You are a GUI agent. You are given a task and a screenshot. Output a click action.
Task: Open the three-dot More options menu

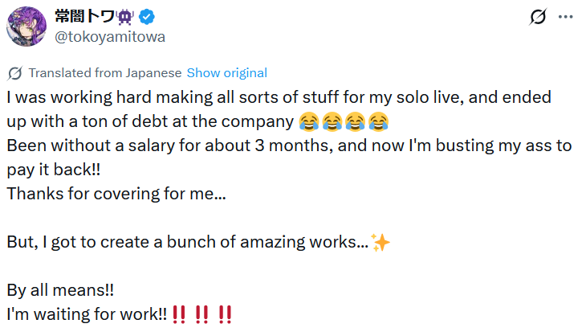click(566, 17)
